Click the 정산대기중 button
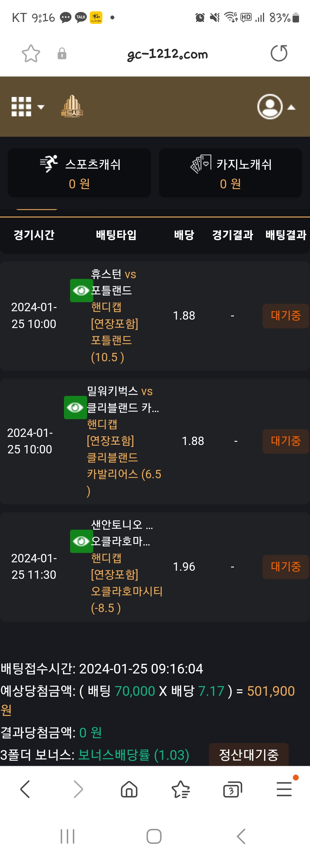The width and height of the screenshot is (310, 859). coord(248,755)
